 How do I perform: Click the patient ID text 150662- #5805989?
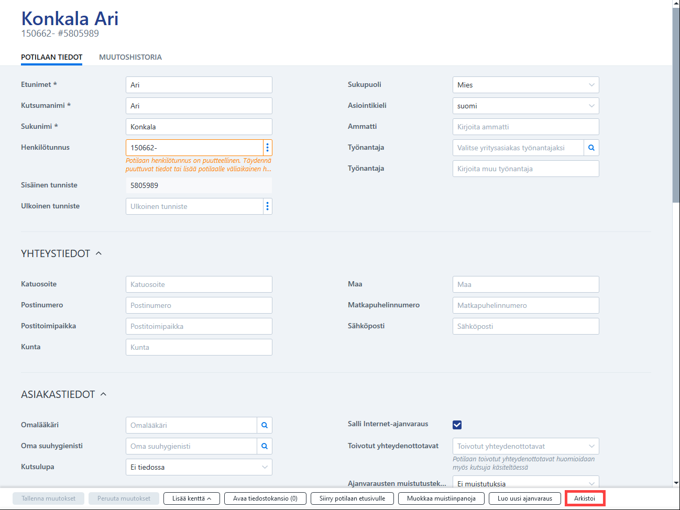point(60,34)
